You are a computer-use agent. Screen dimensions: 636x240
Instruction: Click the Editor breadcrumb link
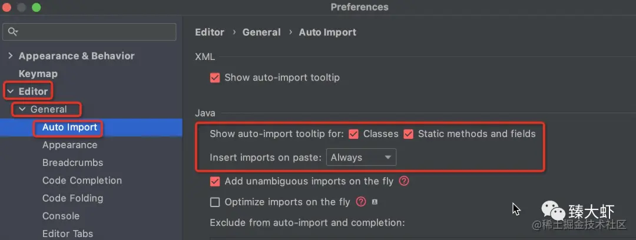[210, 32]
